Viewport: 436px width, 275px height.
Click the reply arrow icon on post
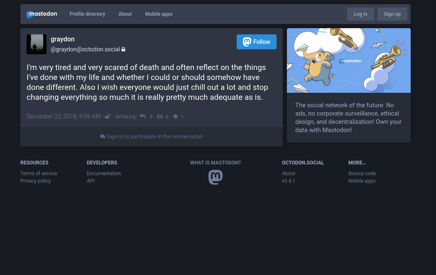pyautogui.click(x=143, y=117)
